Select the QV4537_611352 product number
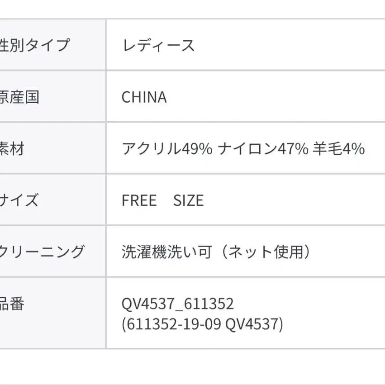Screen dimensions: 385x385 [178, 304]
